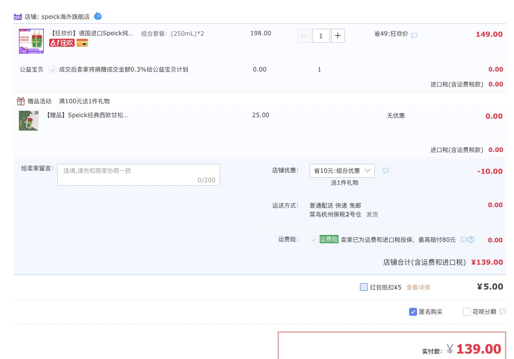Click the 省49:狂欢价 discount label
The image size is (514, 359).
coord(391,34)
